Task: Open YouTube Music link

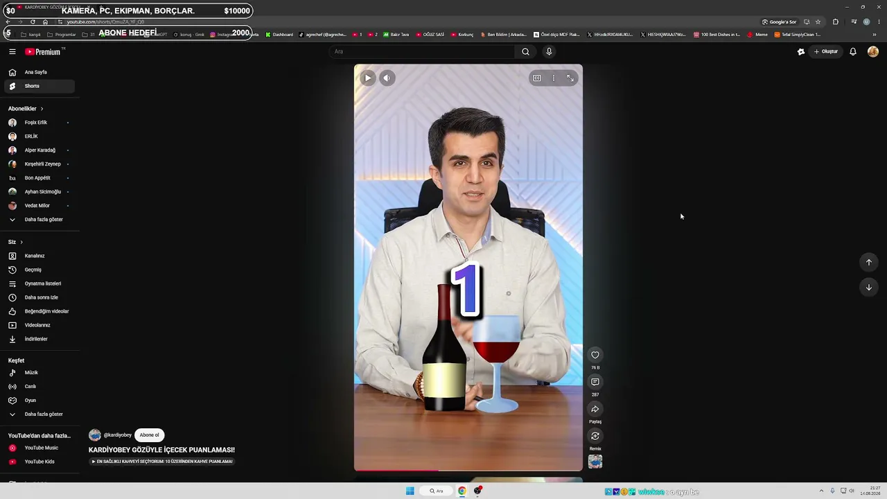Action: click(x=39, y=448)
